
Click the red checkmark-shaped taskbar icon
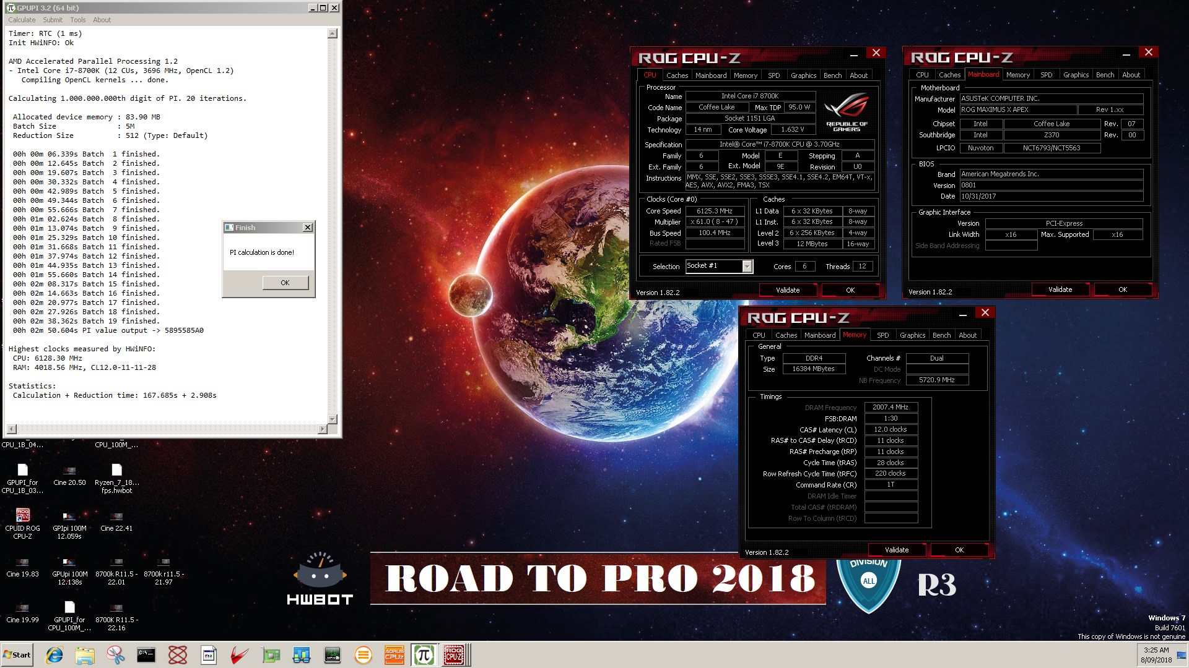[240, 654]
